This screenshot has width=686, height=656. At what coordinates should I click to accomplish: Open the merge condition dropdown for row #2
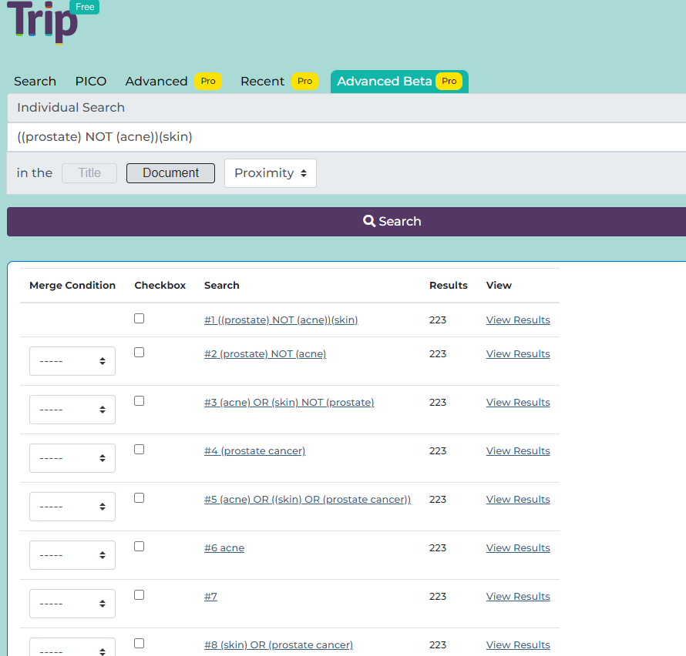pyautogui.click(x=72, y=360)
